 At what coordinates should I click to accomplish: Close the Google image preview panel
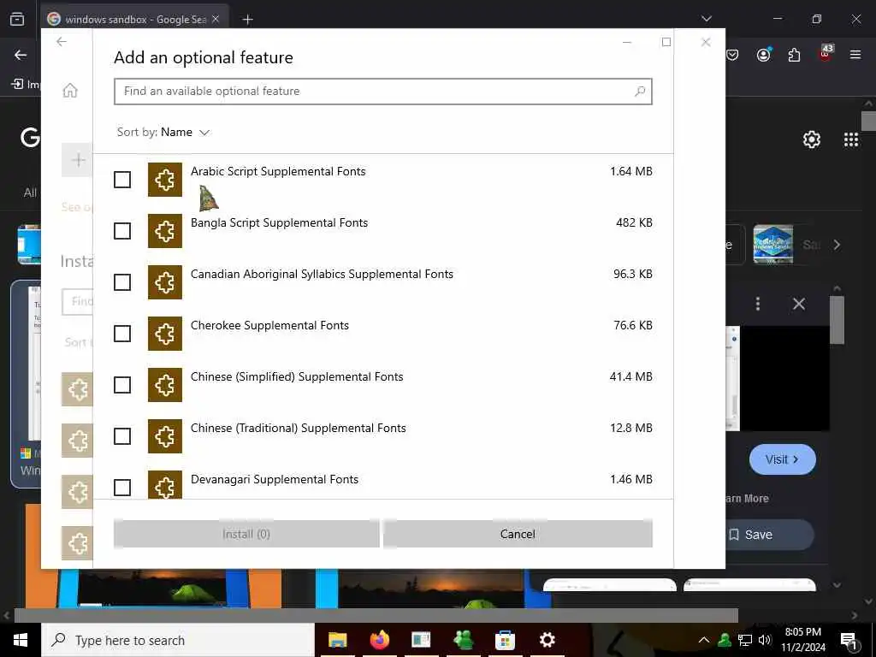click(799, 304)
